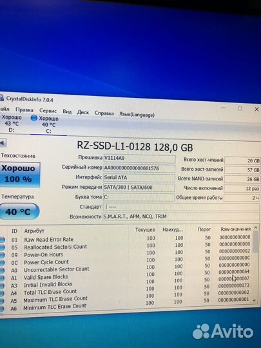The height and width of the screenshot is (348, 261).
Task: Click the Буква тома field C:
Action: pos(139,197)
